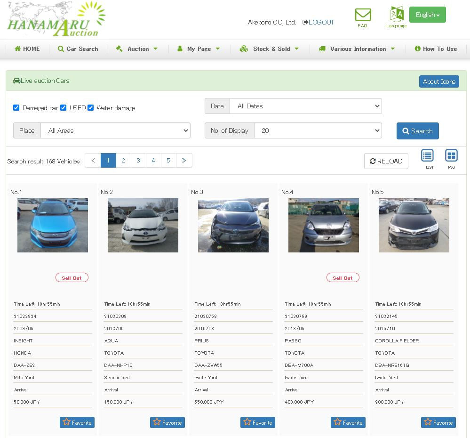470x438 pixels.
Task: Click the model code DAA-NHP10
Action: [119, 365]
